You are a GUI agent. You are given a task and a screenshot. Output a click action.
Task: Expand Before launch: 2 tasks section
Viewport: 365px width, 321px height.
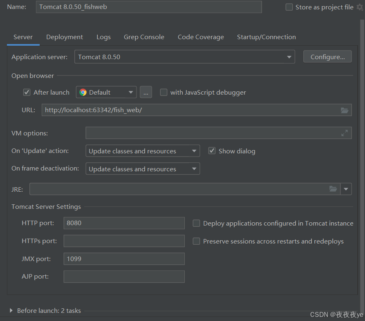point(11,310)
